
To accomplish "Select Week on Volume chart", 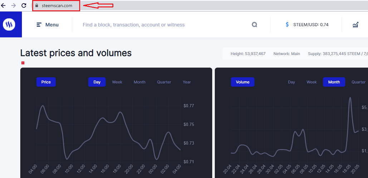I will tap(312, 82).
